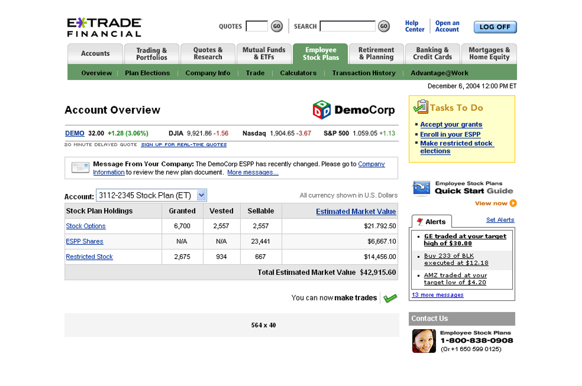Click the 2,675 granted Restricted Stock cell
Image resolution: width=582 pixels, height=386 pixels.
click(x=182, y=257)
